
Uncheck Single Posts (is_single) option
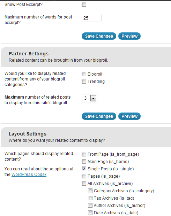coord(84,169)
